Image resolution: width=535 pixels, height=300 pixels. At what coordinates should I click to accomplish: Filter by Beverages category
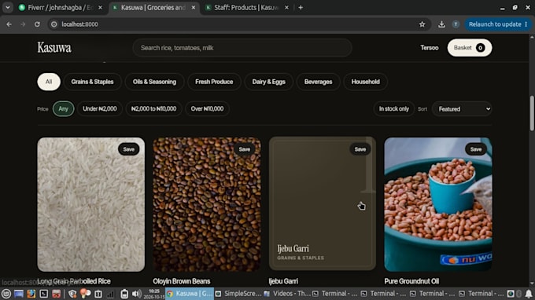[x=318, y=82]
